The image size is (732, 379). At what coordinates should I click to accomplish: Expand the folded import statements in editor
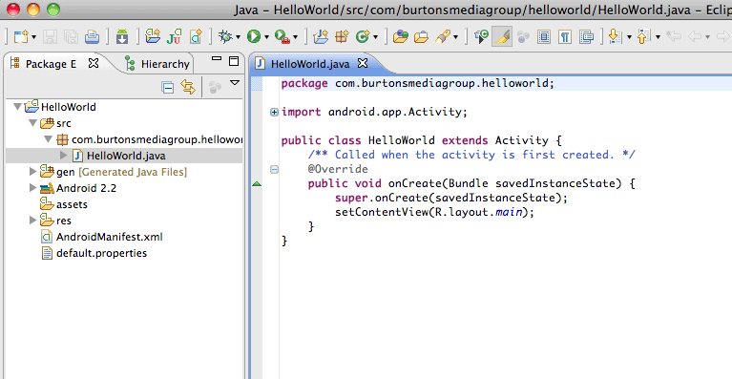pos(274,112)
